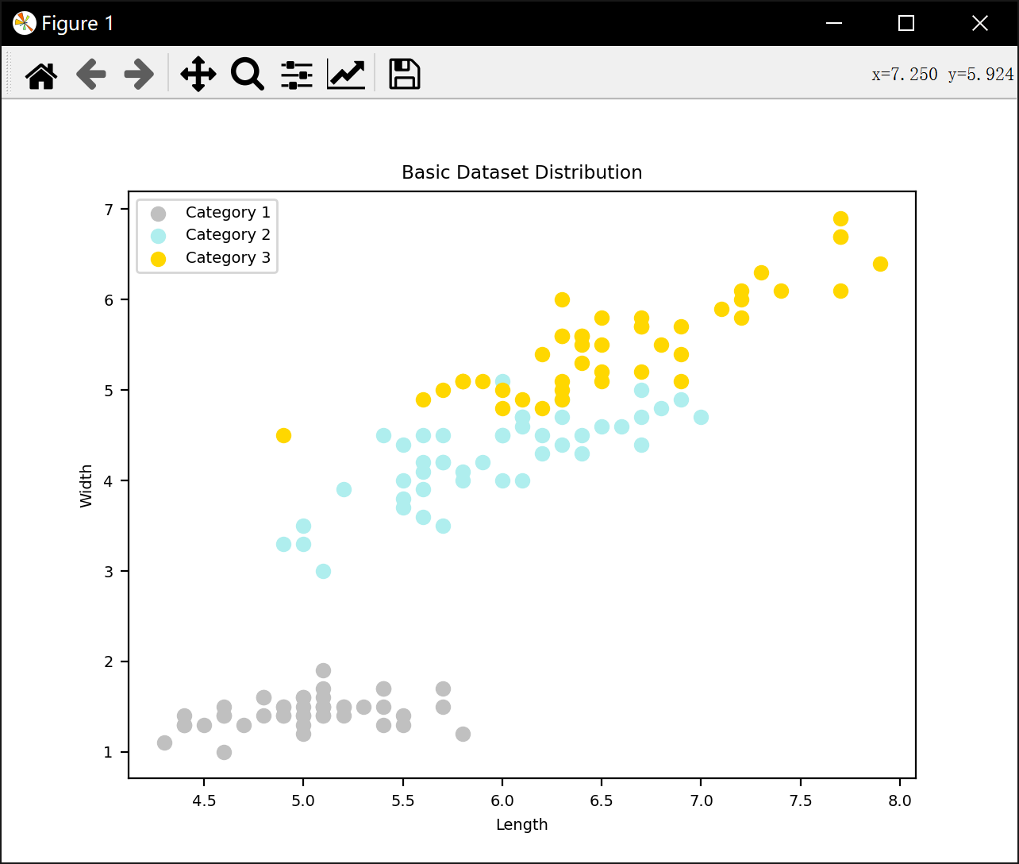Click the 'Length' x-axis label
The width and height of the screenshot is (1019, 864).
tap(522, 824)
